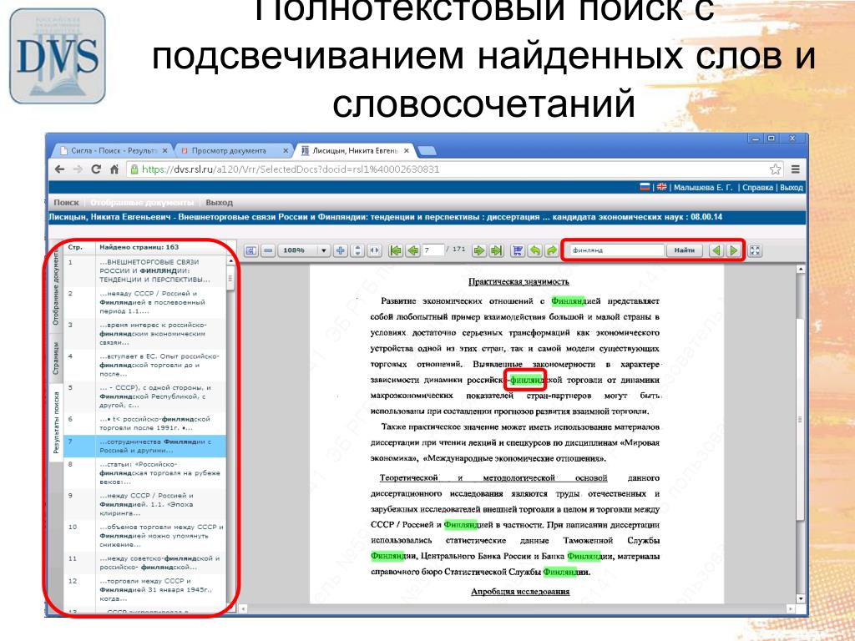
Task: Click results list scrollbar up arrow
Action: (x=230, y=261)
